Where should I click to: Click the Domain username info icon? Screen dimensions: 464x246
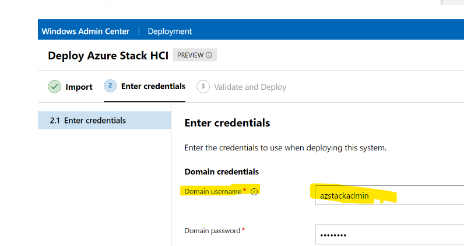[x=254, y=192]
